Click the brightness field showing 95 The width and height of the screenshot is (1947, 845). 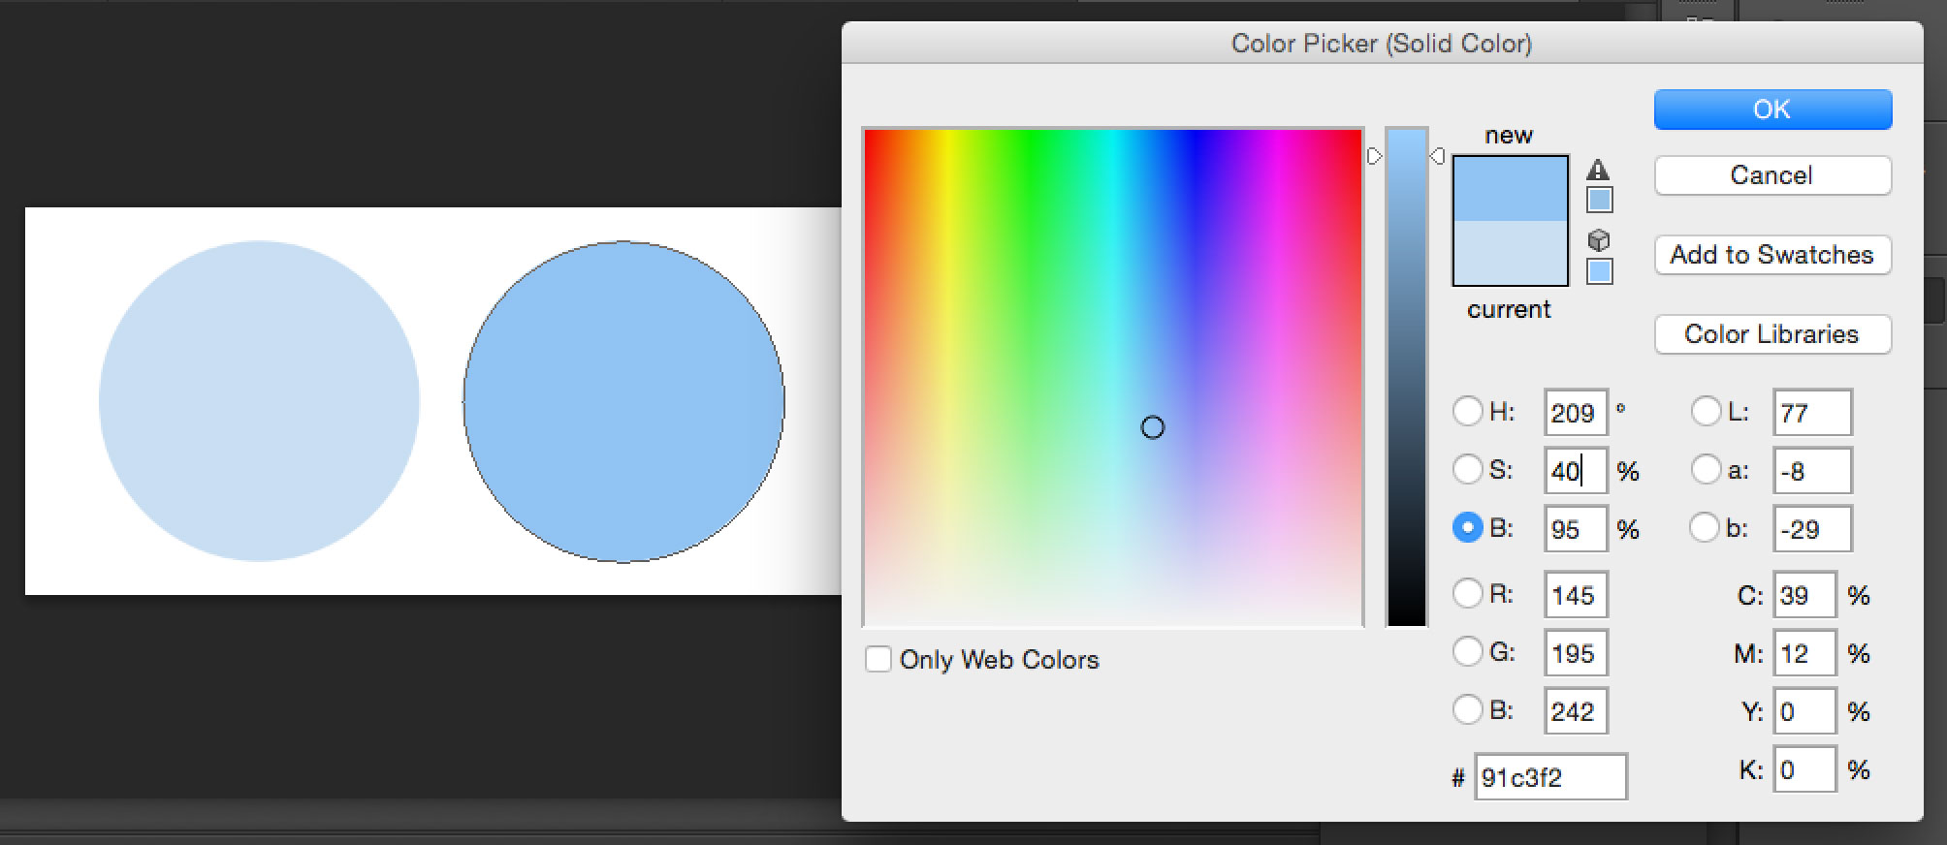(x=1576, y=529)
